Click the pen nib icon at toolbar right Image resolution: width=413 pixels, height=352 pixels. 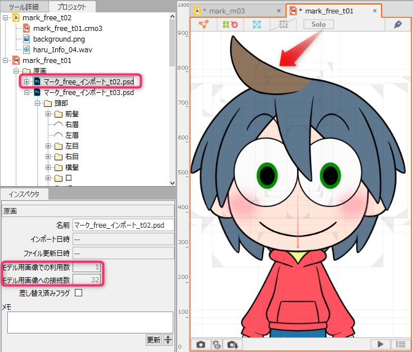coord(397,24)
